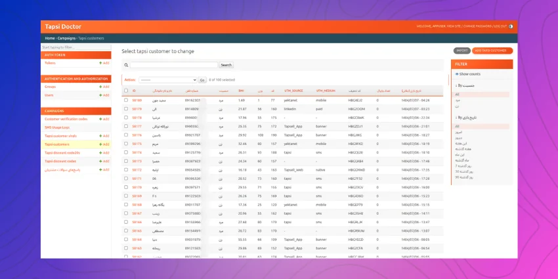Screen dimensions: 558x279
Task: Open Customer verification codes in the sidebar
Action: 66,119
